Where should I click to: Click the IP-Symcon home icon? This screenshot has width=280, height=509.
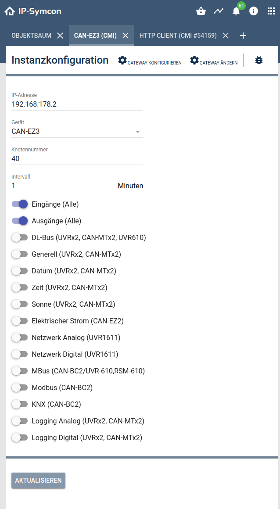pyautogui.click(x=10, y=11)
